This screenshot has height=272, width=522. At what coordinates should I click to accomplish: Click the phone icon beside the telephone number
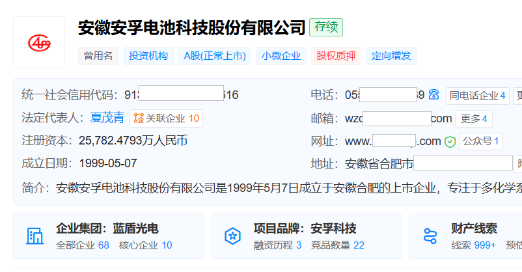tap(434, 95)
